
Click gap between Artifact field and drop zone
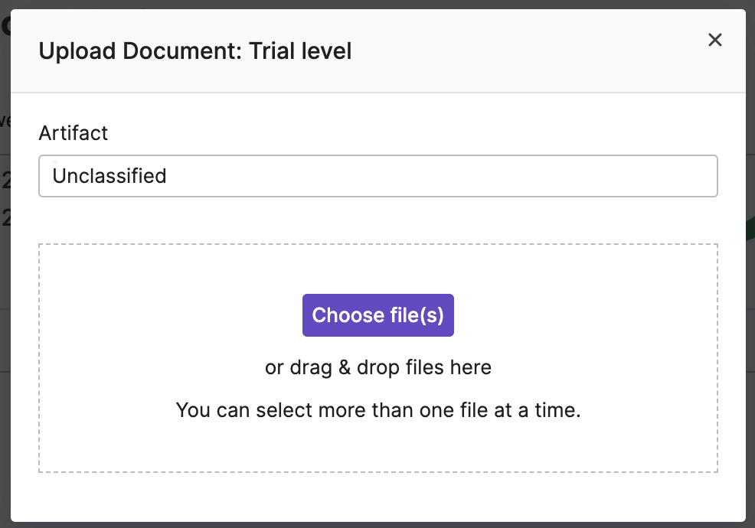(378, 220)
